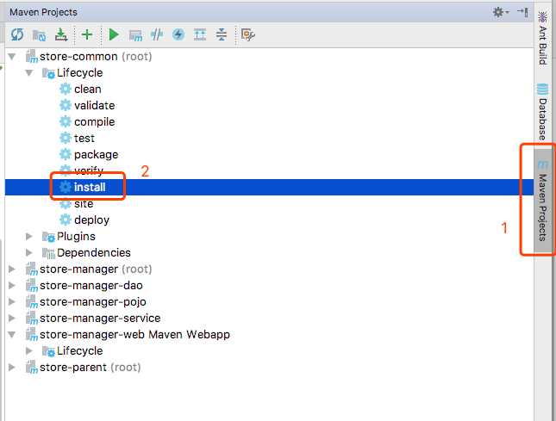Toggle Offline Mode icon in toolbar

click(157, 34)
